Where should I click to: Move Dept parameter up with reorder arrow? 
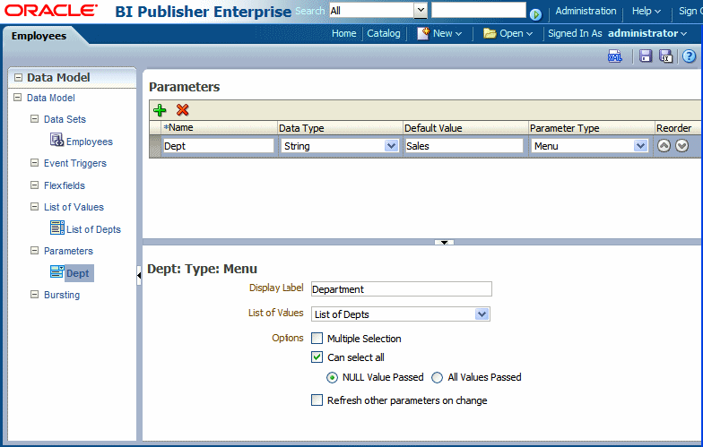[664, 145]
